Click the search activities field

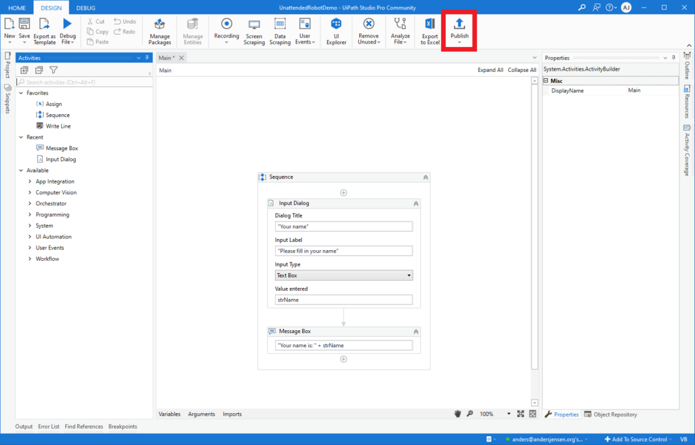click(x=84, y=82)
